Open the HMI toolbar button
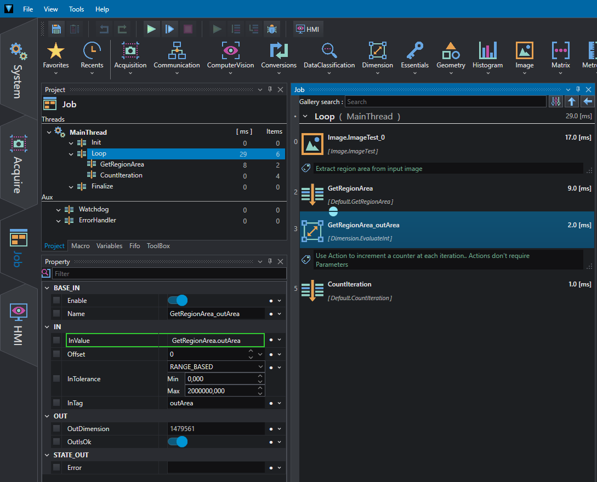597x482 pixels. pos(308,29)
